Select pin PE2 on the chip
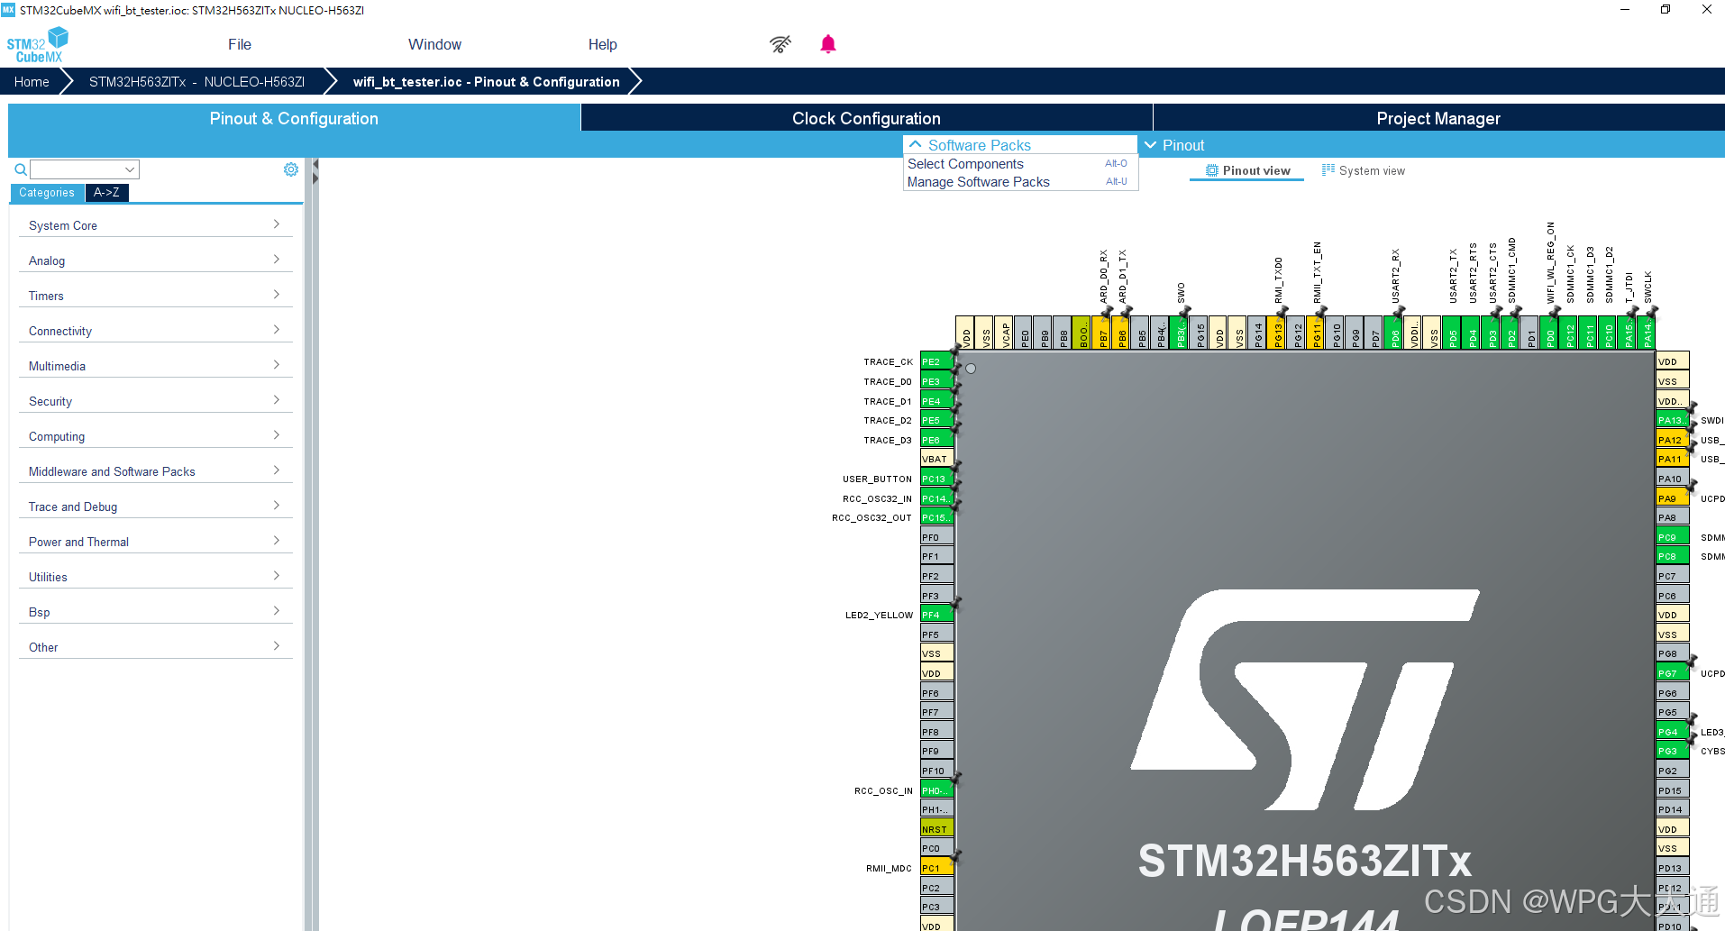The height and width of the screenshot is (931, 1725). point(936,361)
